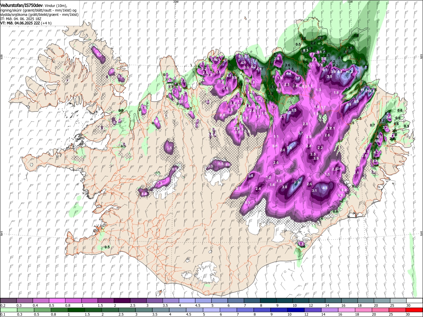Image resolution: width=423 pixels, height=317 pixels.
Task: Click the purple legend swatch between 0.2 and 0.3
Action: point(9,301)
